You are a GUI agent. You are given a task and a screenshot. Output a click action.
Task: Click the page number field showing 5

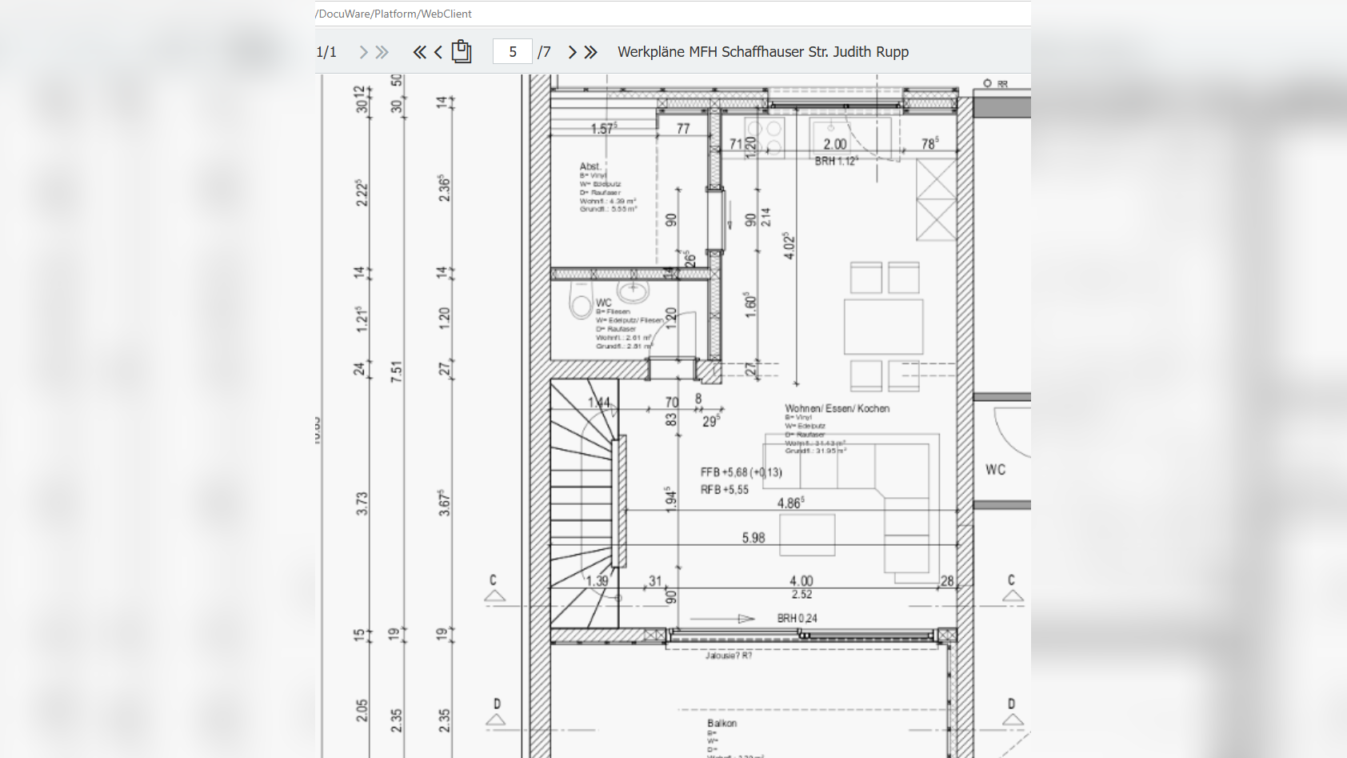[513, 52]
